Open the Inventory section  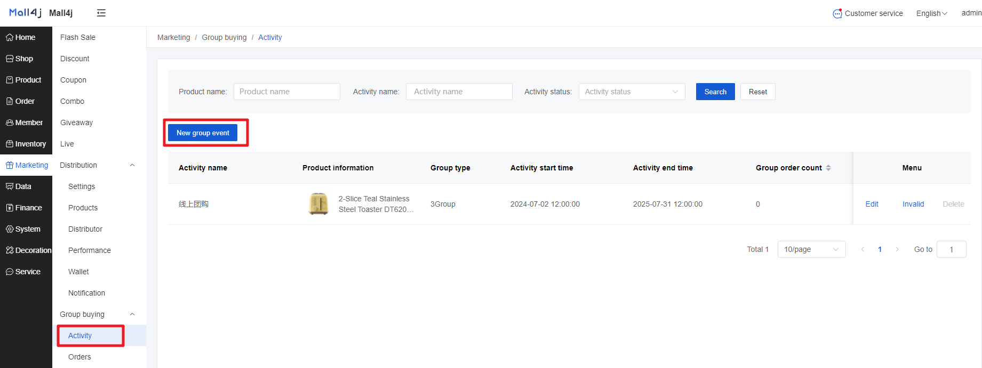coord(26,144)
